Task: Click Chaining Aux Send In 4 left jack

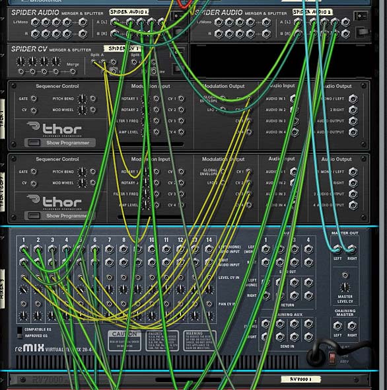Action: tap(308, 324)
